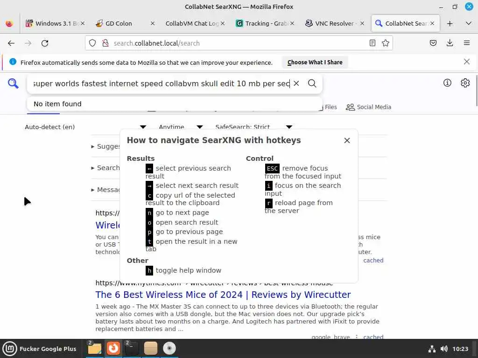
Task: Open the shield tracking protection icon
Action: 92,43
